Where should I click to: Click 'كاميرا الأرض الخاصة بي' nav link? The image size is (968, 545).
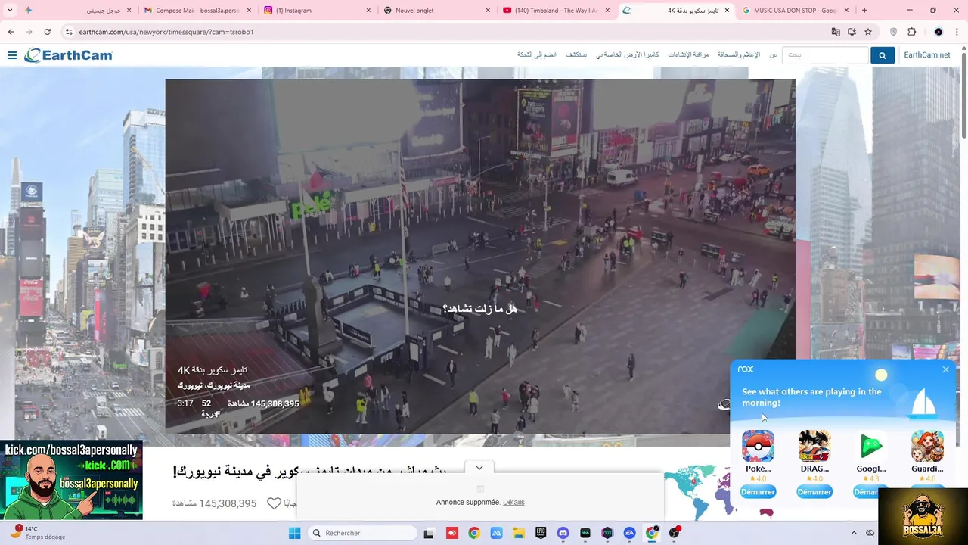pyautogui.click(x=627, y=55)
